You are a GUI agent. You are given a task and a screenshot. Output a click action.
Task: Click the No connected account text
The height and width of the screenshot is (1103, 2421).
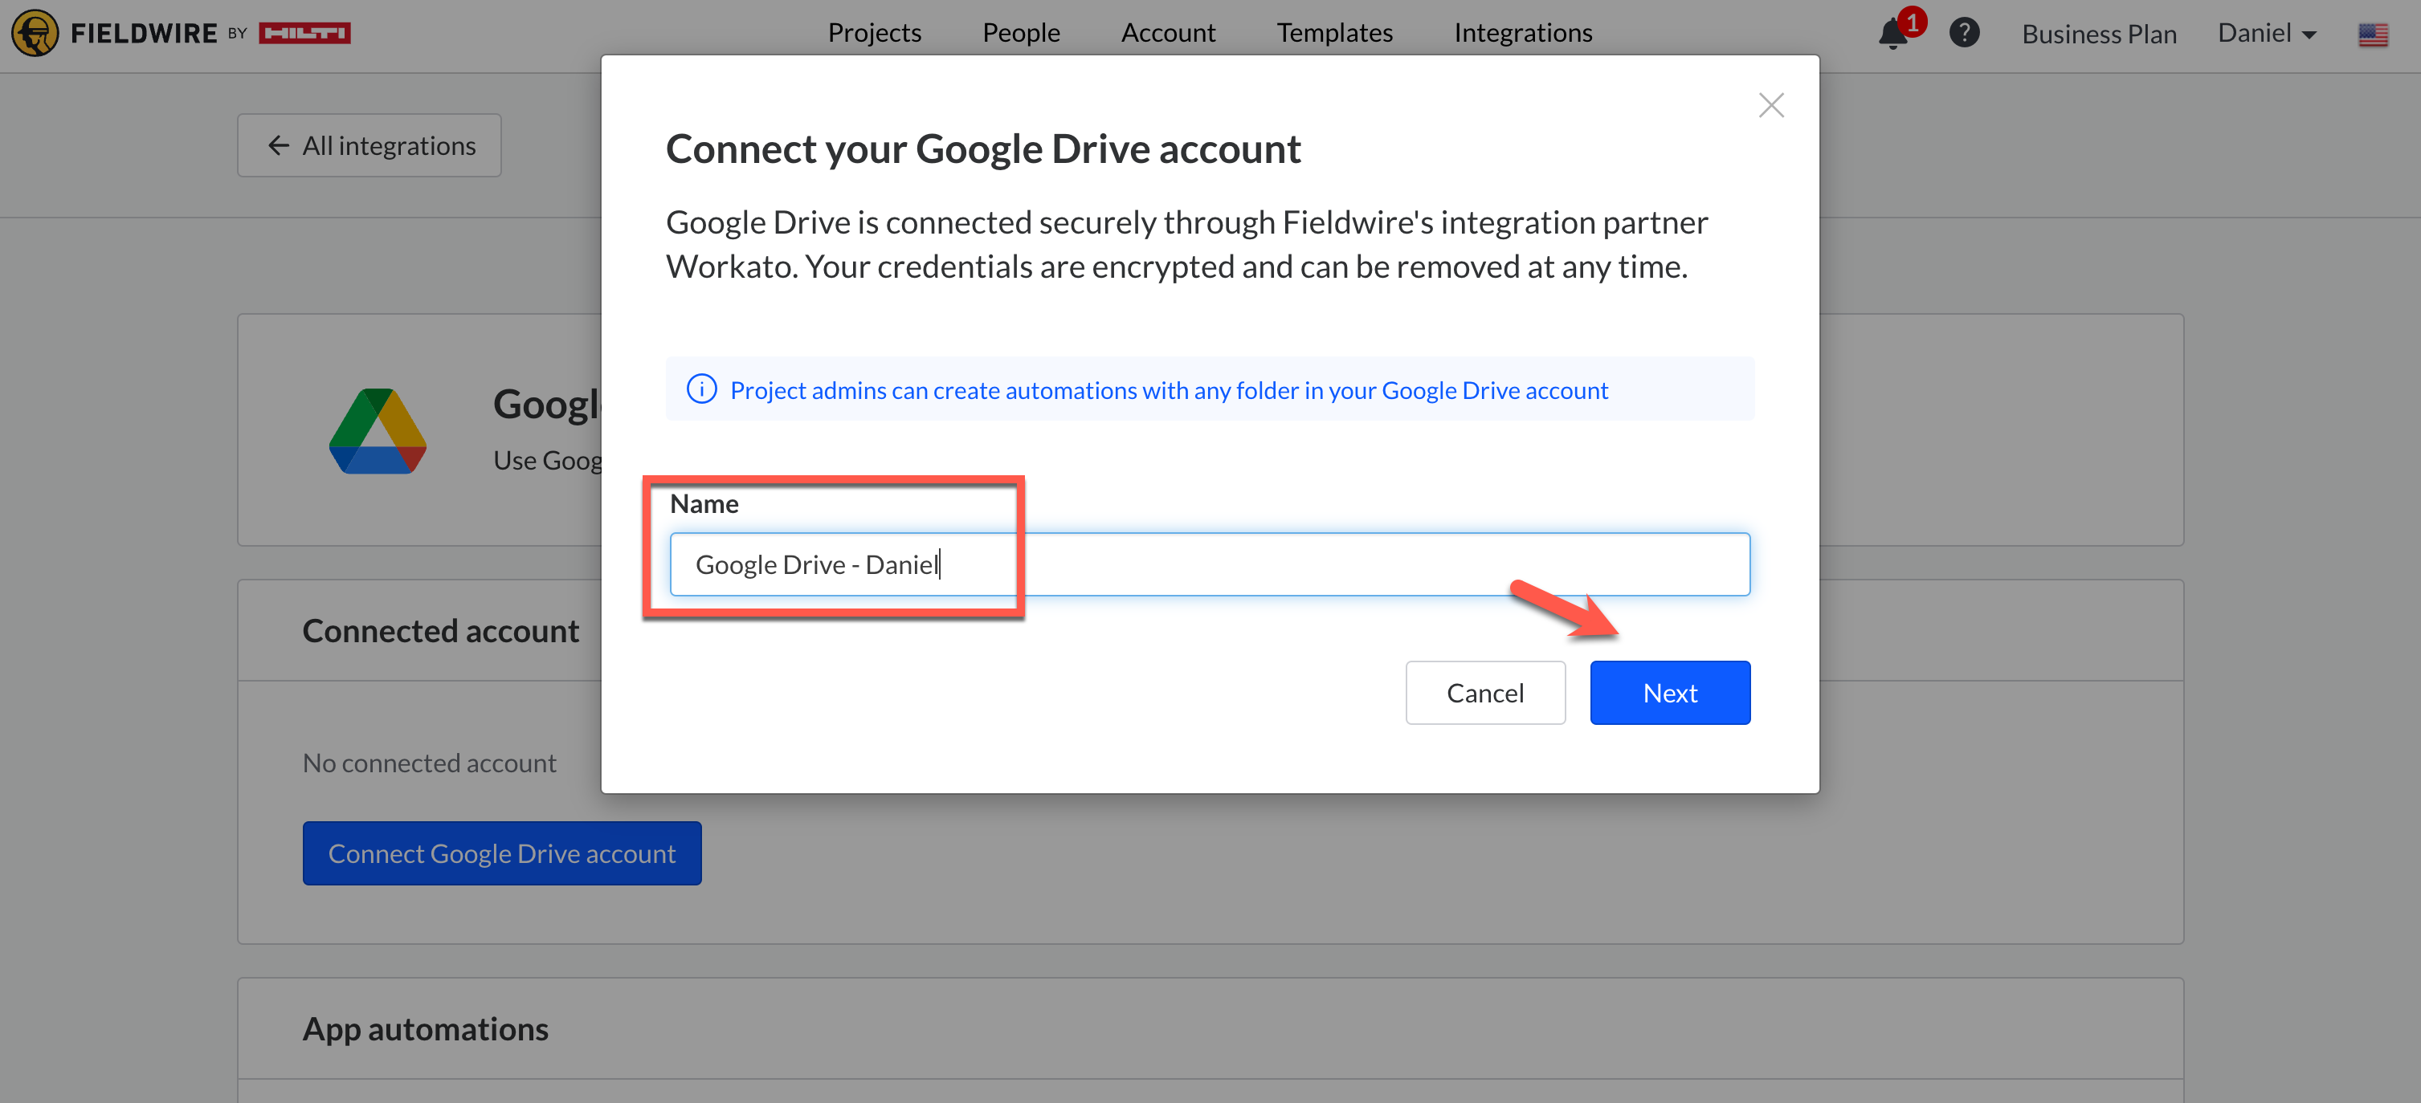pos(429,763)
